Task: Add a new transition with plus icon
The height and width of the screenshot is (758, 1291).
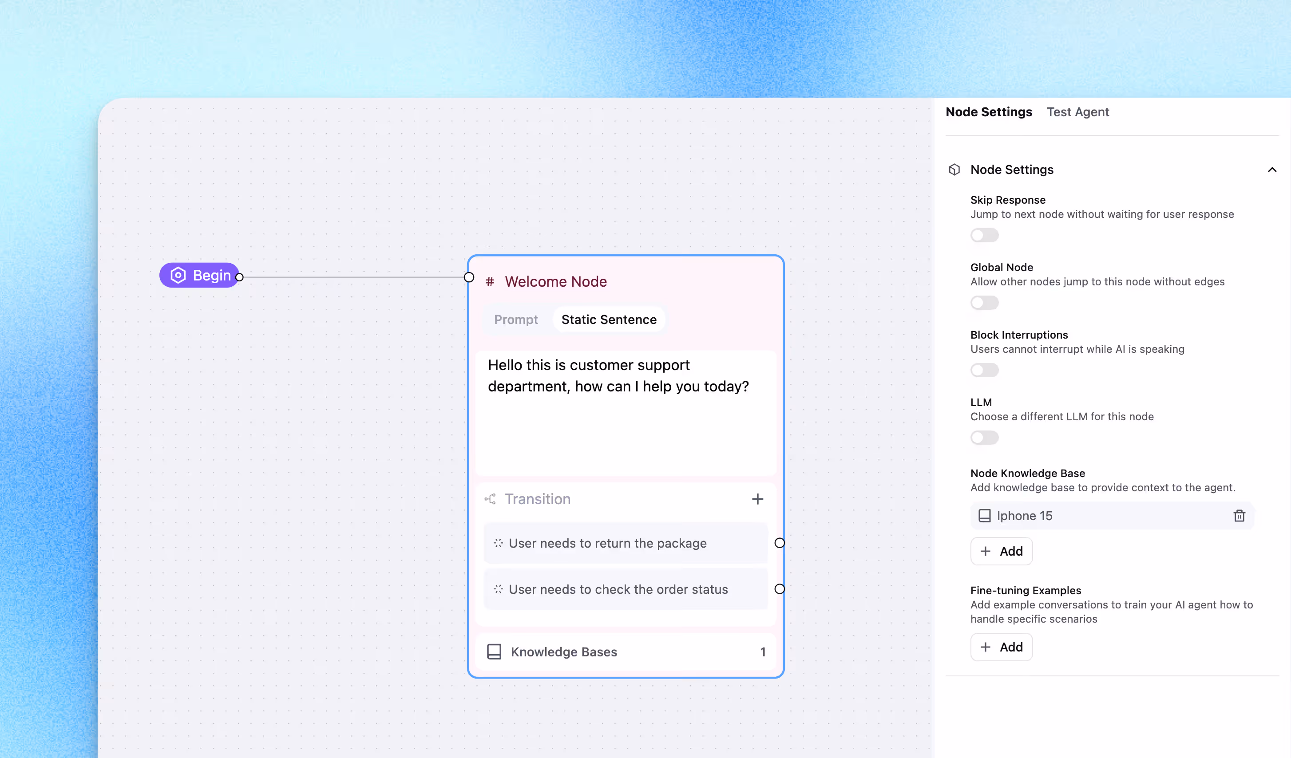Action: click(x=757, y=499)
